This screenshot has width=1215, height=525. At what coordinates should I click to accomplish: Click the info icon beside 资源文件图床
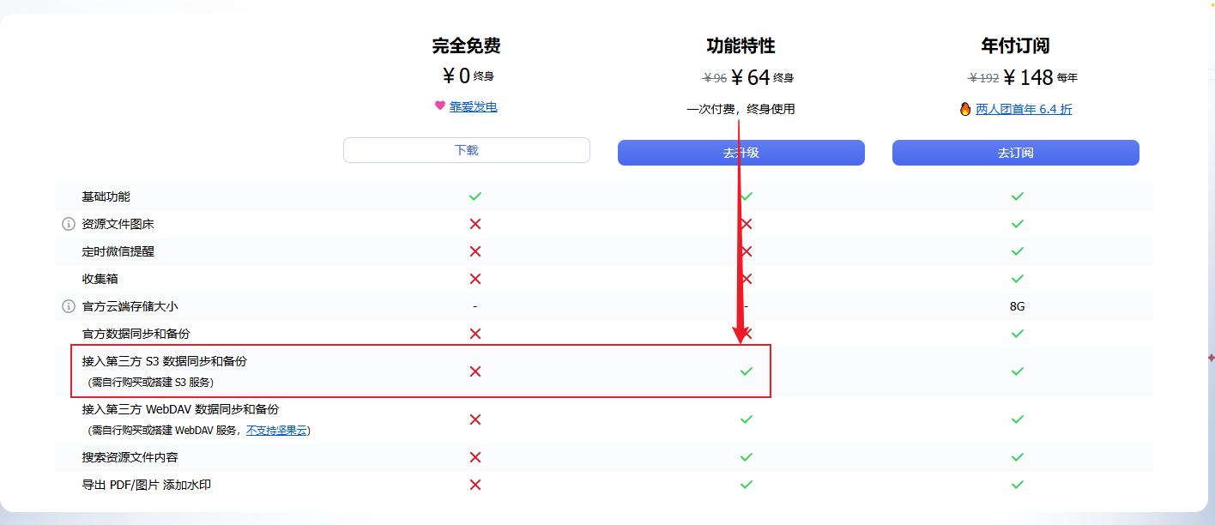click(69, 224)
